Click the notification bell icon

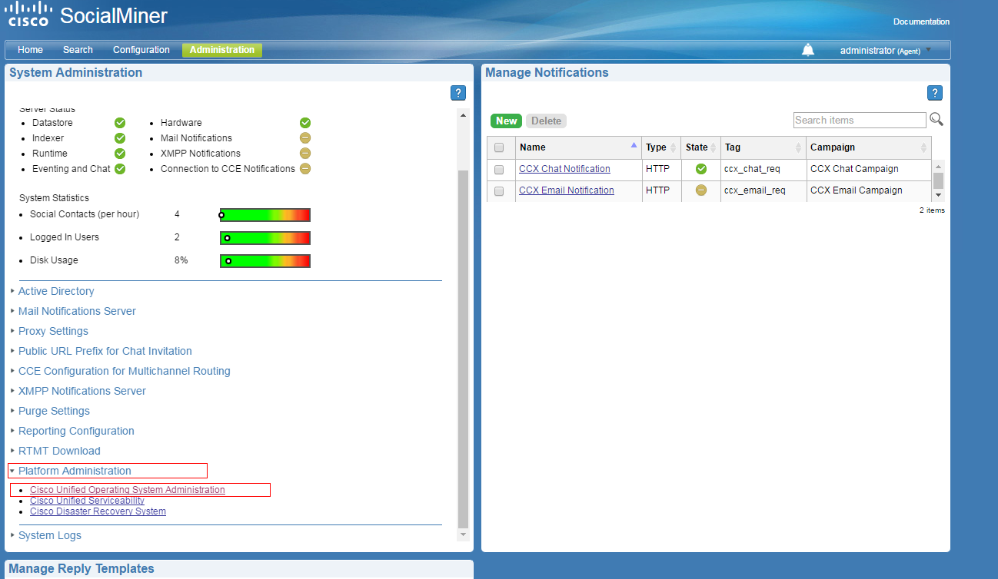(808, 50)
